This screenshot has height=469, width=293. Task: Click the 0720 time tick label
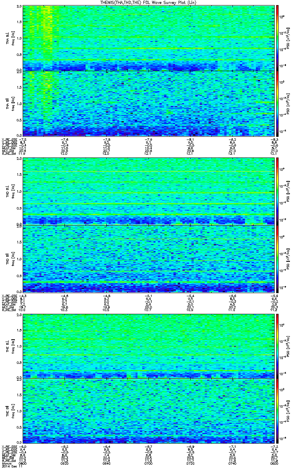tap(190, 464)
